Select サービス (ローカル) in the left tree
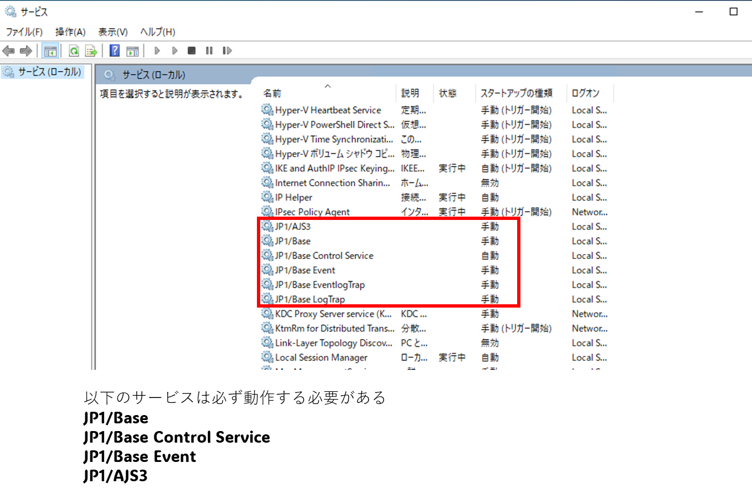This screenshot has height=495, width=752. (49, 72)
